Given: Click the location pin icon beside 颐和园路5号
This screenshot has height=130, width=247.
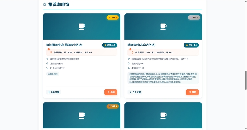Looking at the screenshot, I should (129, 59).
